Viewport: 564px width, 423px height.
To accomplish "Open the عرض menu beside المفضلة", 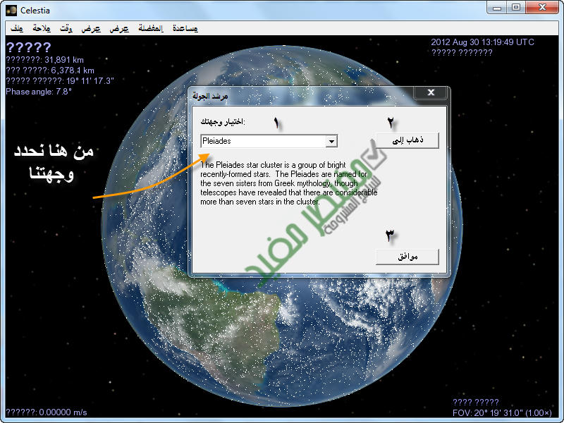I will coord(118,29).
